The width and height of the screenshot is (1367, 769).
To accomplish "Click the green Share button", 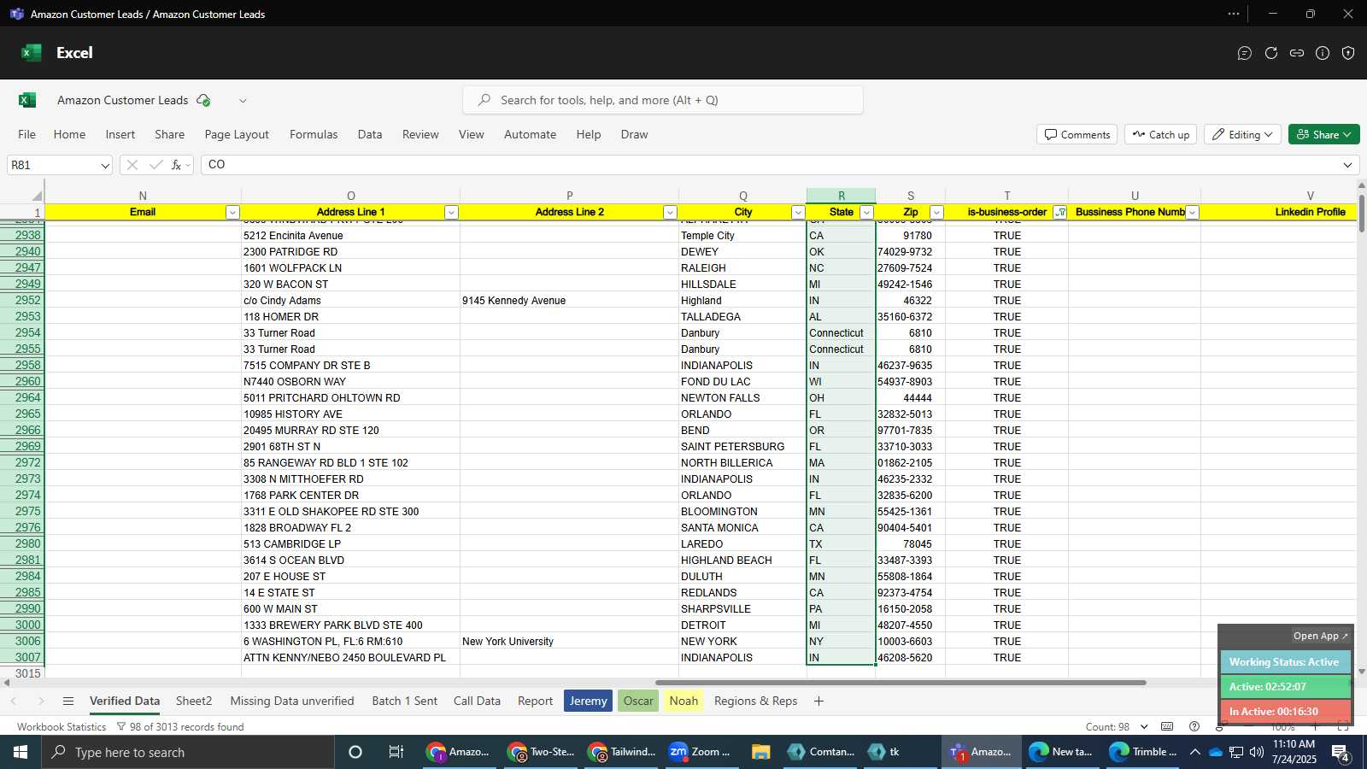I will pyautogui.click(x=1323, y=134).
